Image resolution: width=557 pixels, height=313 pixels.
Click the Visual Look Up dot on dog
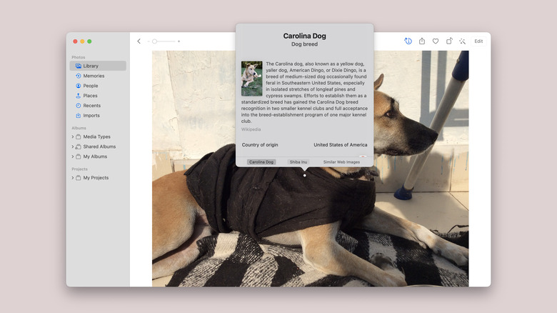point(304,175)
